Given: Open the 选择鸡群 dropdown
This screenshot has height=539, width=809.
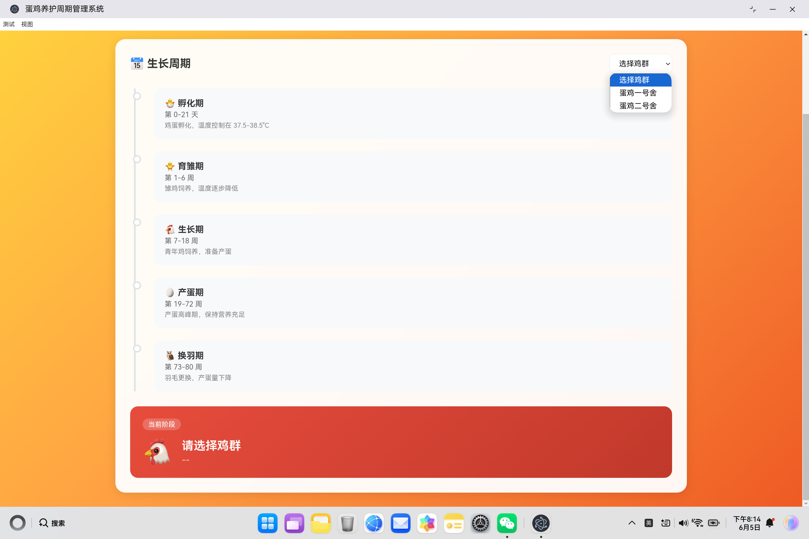Looking at the screenshot, I should (640, 63).
